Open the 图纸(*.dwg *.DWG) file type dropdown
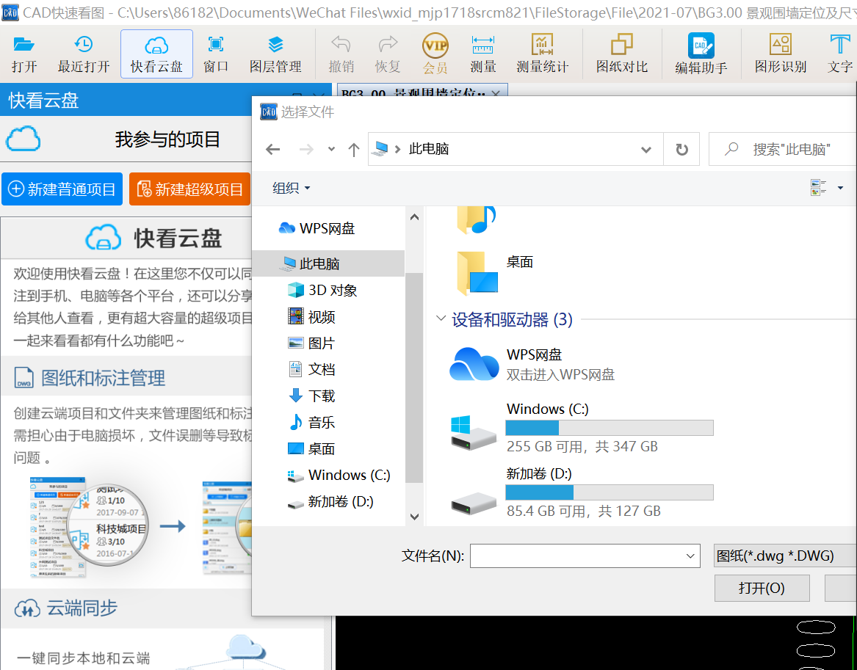The image size is (857, 670). pyautogui.click(x=785, y=556)
